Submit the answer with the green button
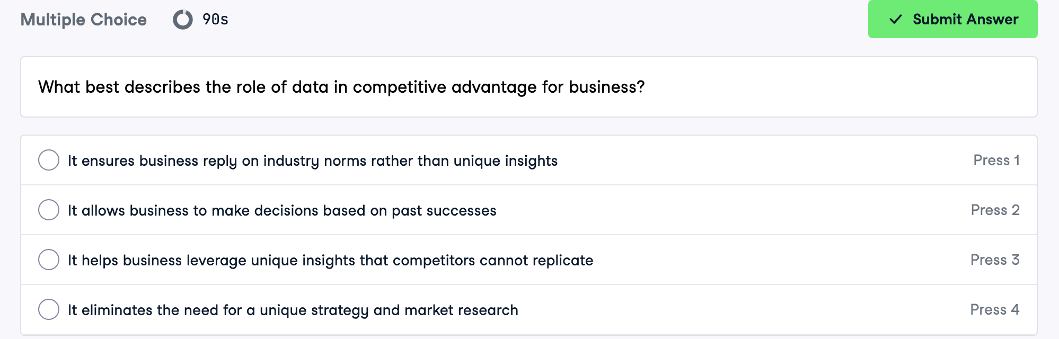Viewport: 1059px width, 339px height. (x=952, y=20)
